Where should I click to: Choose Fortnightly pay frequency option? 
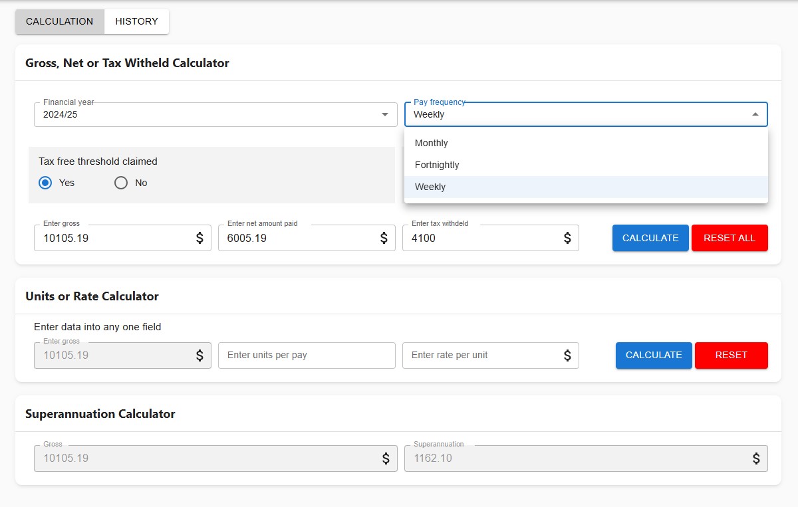pyautogui.click(x=437, y=165)
